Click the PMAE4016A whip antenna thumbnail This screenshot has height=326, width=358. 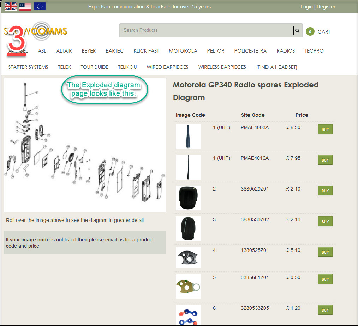pyautogui.click(x=188, y=167)
